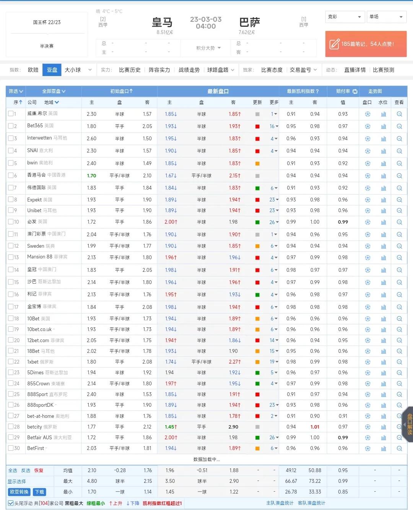This screenshot has height=510, width=413.
Task: Open the water level chart icon on Bet365 row
Action: tap(384, 126)
